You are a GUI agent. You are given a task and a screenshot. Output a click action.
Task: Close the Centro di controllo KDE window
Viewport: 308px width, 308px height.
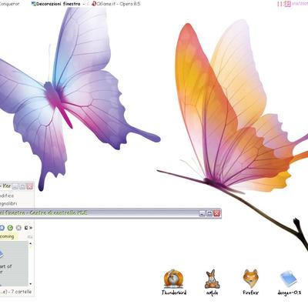(217, 213)
